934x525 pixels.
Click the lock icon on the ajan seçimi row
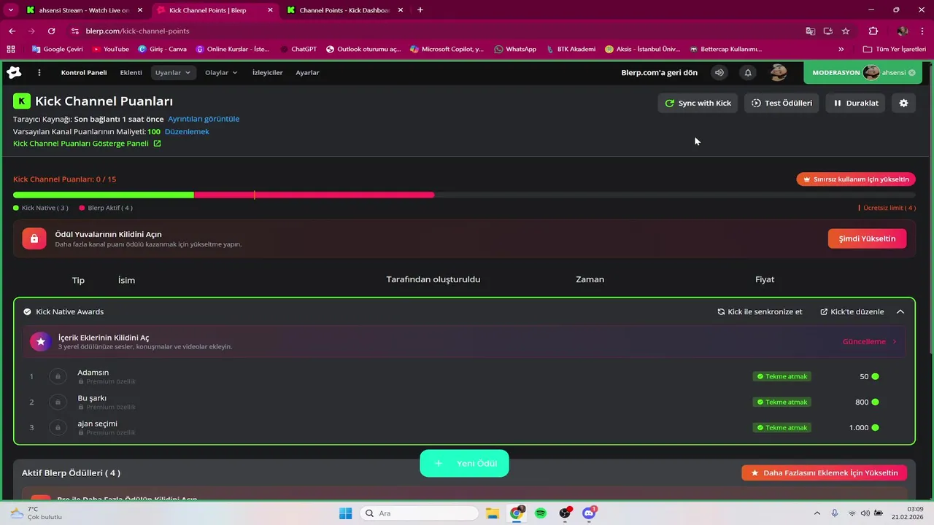tap(58, 427)
